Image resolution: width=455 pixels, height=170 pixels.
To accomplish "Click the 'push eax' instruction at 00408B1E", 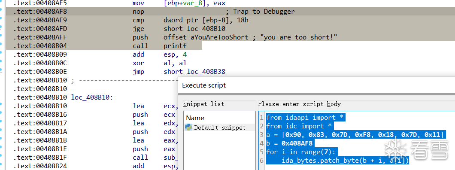I will point(154,149).
